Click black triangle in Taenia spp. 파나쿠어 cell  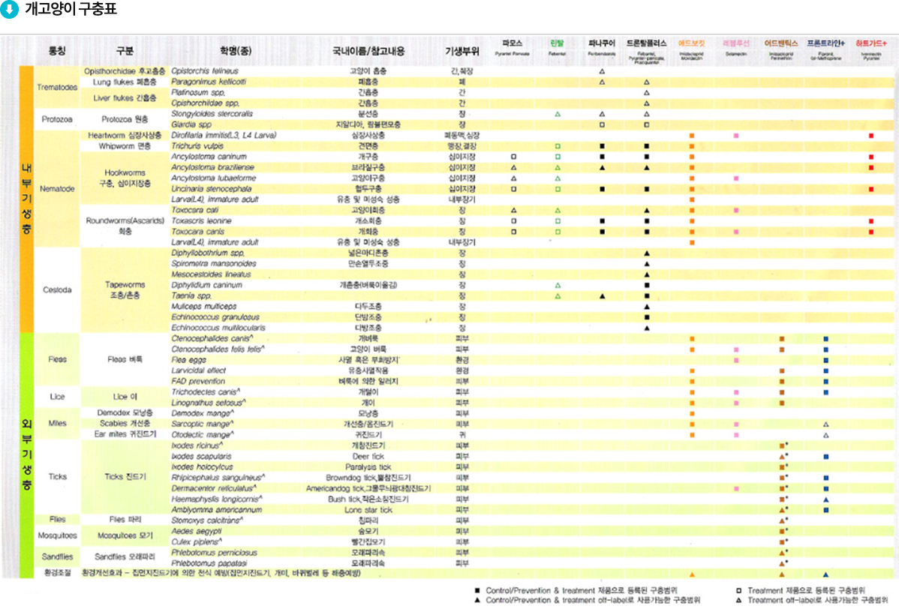[602, 296]
